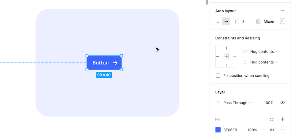Remove the 3E66FB fill with minus icon
Screen dimensions: 291x136
tap(282, 130)
